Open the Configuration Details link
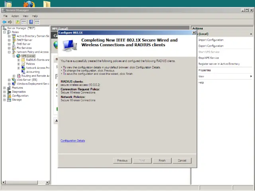Image resolution: width=255 pixels, height=191 pixels. click(73, 140)
